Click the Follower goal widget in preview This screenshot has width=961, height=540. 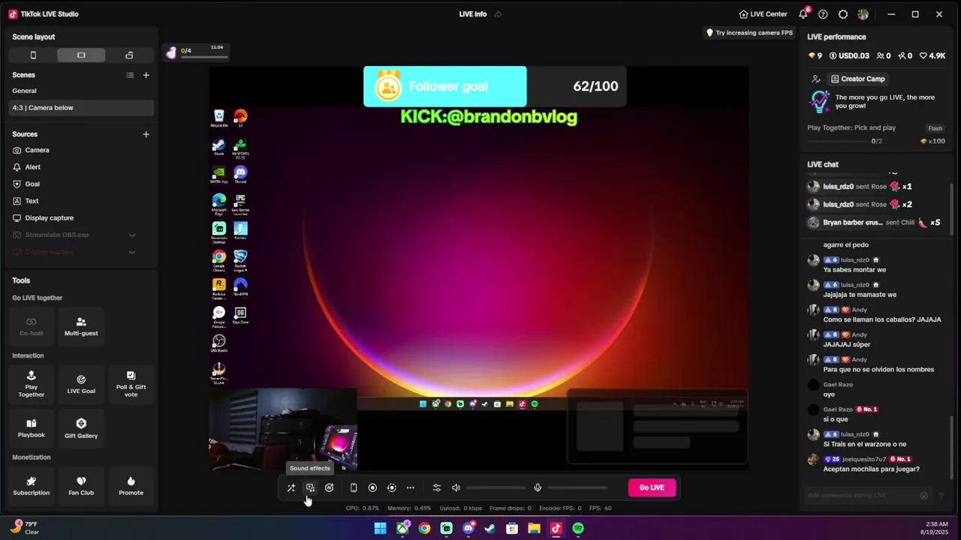pyautogui.click(x=495, y=86)
